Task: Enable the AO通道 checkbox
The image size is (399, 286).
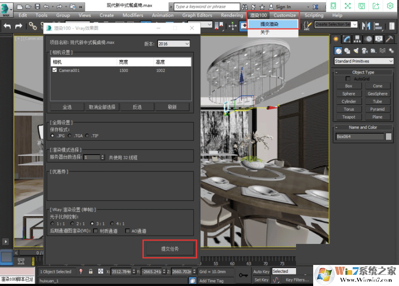Action: (x=127, y=231)
